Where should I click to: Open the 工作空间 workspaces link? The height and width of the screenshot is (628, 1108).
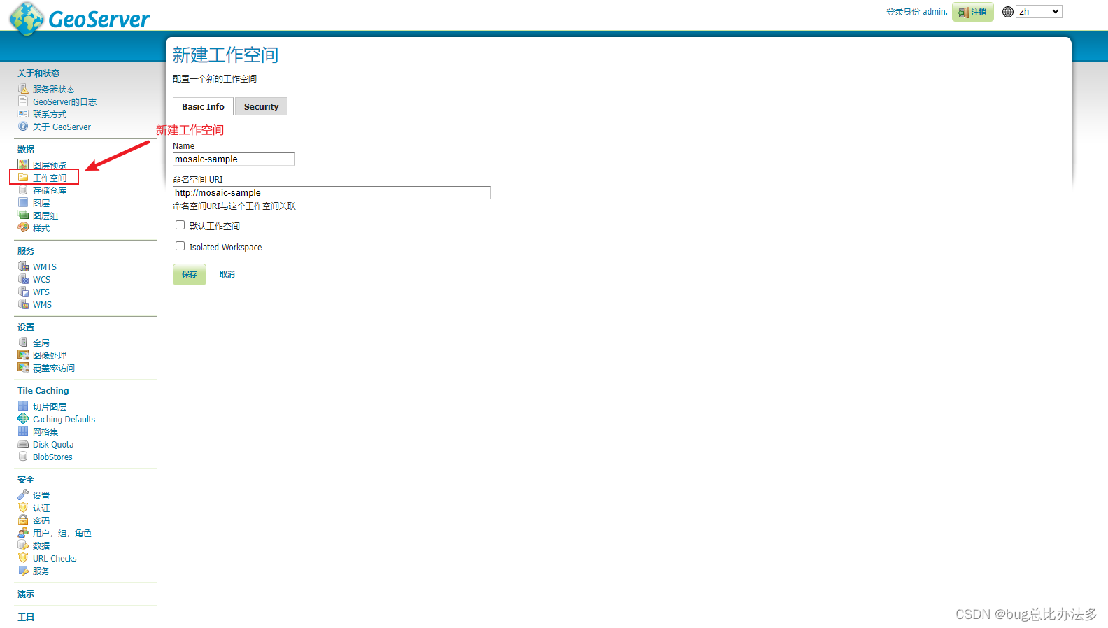point(50,178)
